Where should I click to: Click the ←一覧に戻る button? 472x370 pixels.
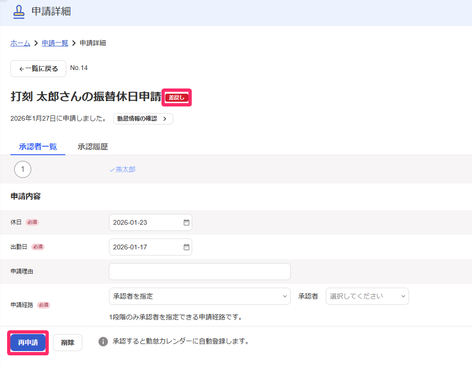click(38, 69)
